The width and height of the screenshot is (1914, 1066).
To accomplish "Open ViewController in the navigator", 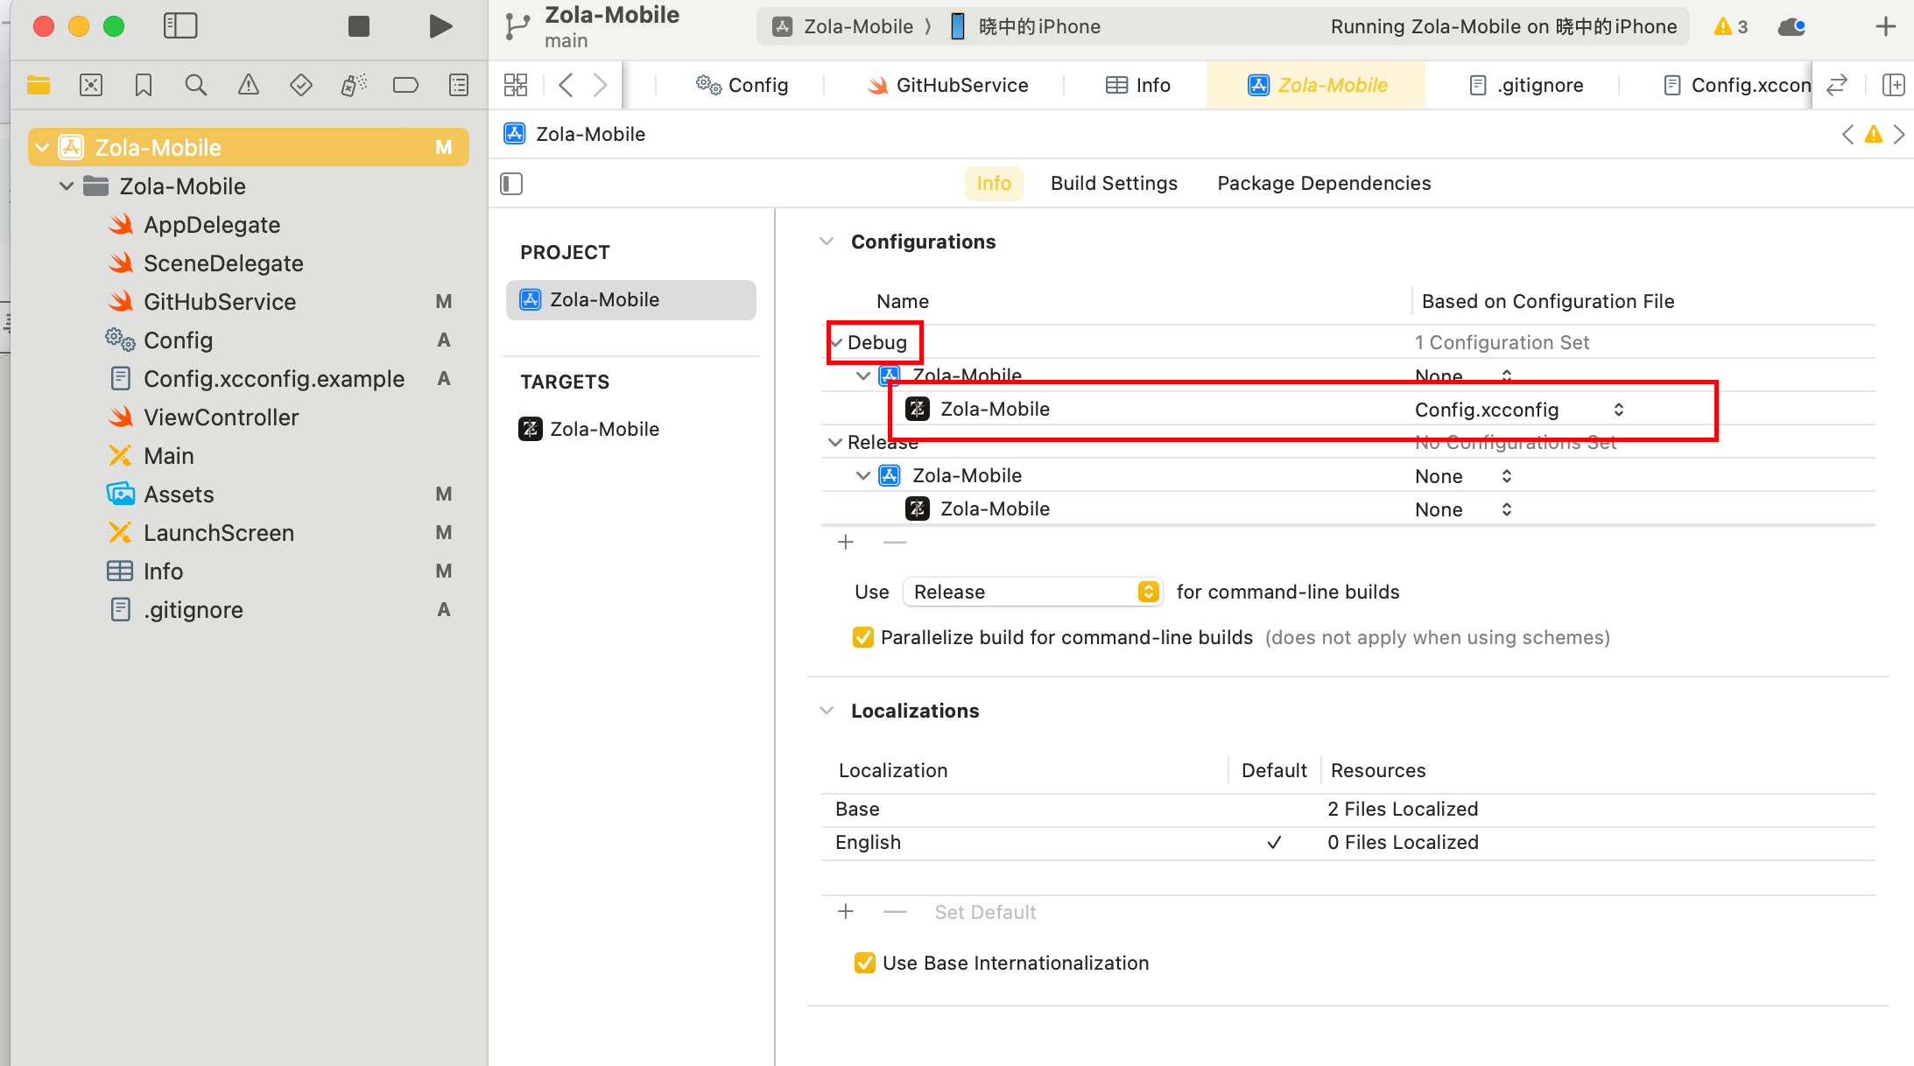I will pos(222,417).
